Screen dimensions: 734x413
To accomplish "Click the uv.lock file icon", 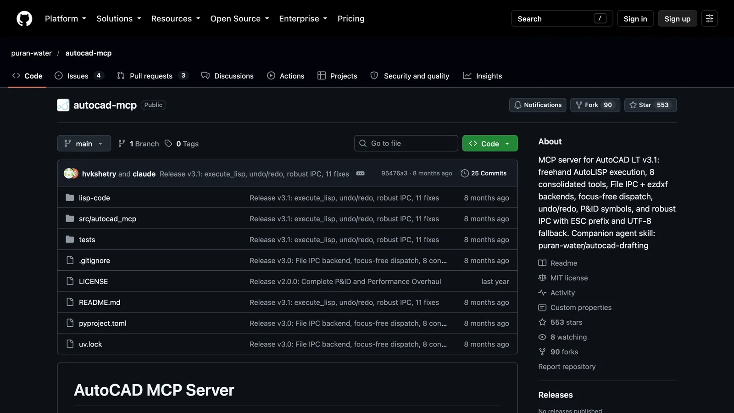I will tap(70, 344).
